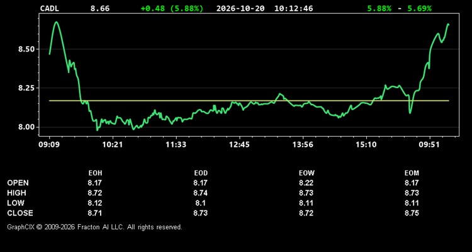The width and height of the screenshot is (472, 252).
Task: Click EOD high value 8.74
Action: [201, 193]
